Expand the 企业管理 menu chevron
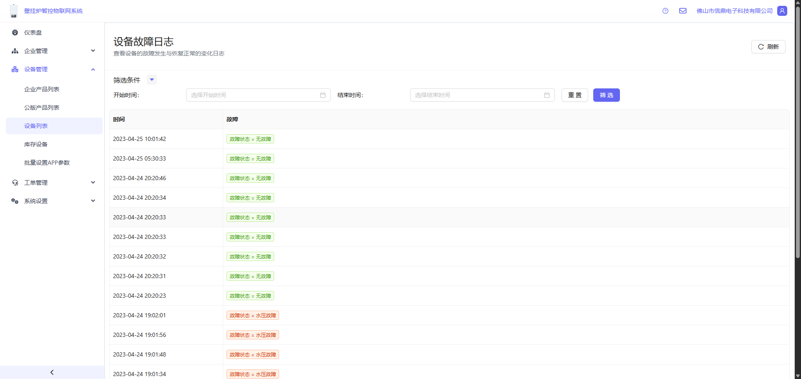The height and width of the screenshot is (379, 801). [93, 51]
